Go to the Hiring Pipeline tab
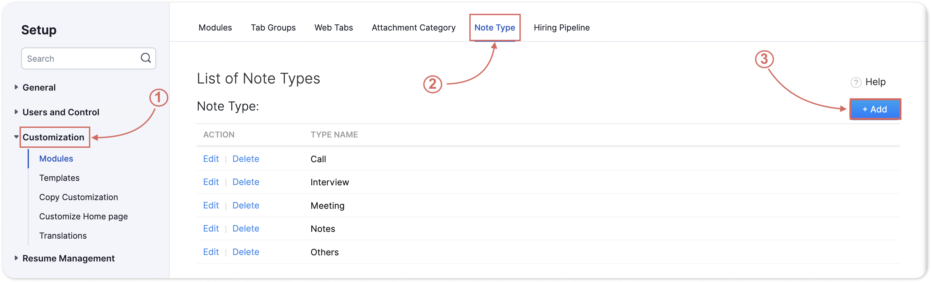This screenshot has width=931, height=282. pyautogui.click(x=561, y=28)
